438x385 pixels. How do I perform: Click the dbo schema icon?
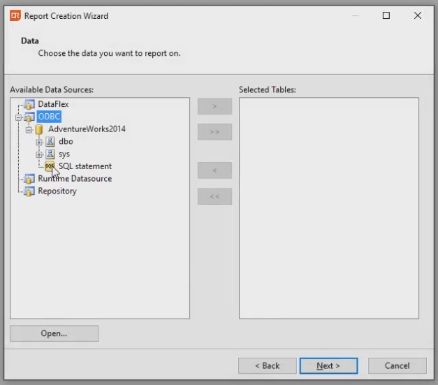click(50, 142)
